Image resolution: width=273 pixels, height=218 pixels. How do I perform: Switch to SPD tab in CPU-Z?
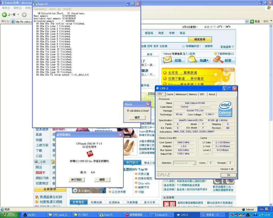(202, 94)
